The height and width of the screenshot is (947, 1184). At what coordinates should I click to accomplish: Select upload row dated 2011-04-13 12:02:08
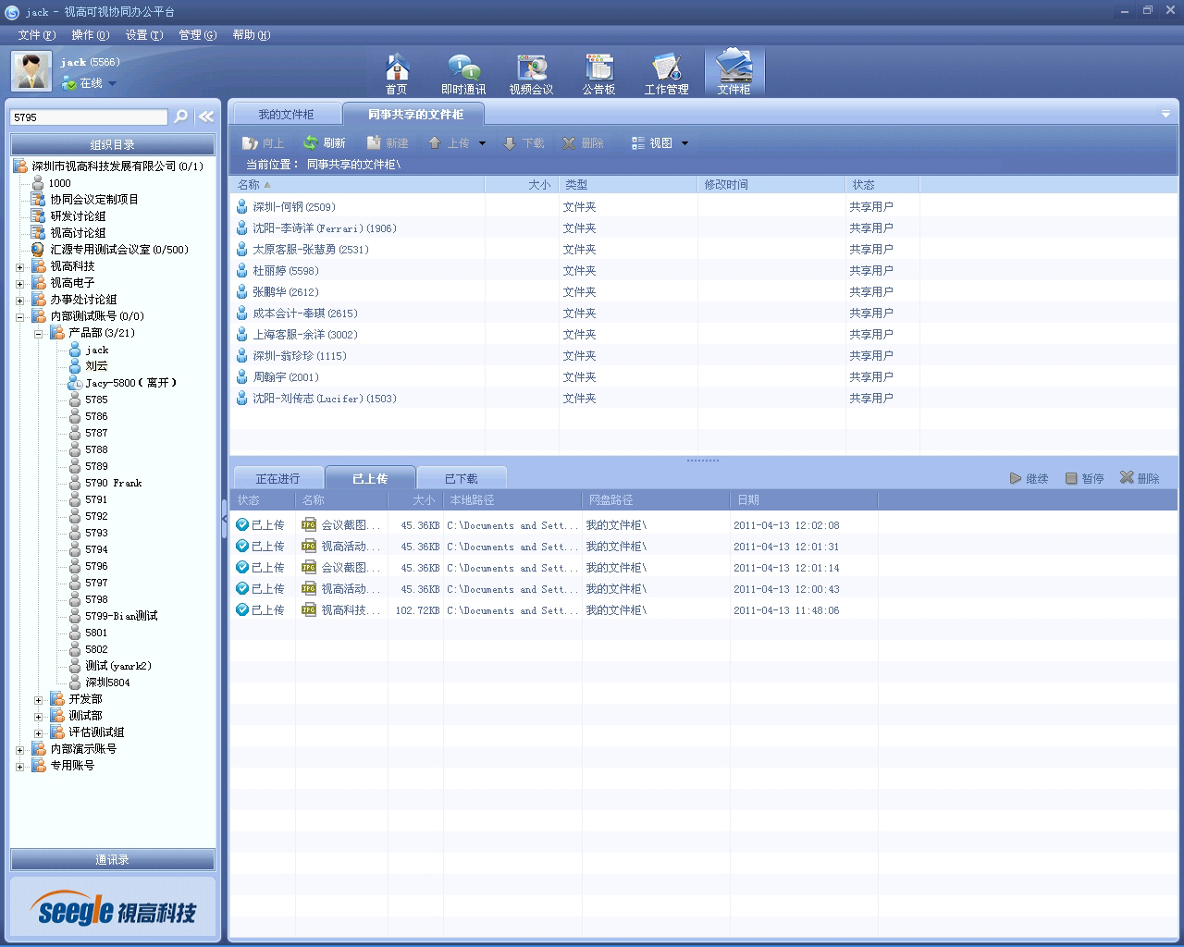click(703, 525)
